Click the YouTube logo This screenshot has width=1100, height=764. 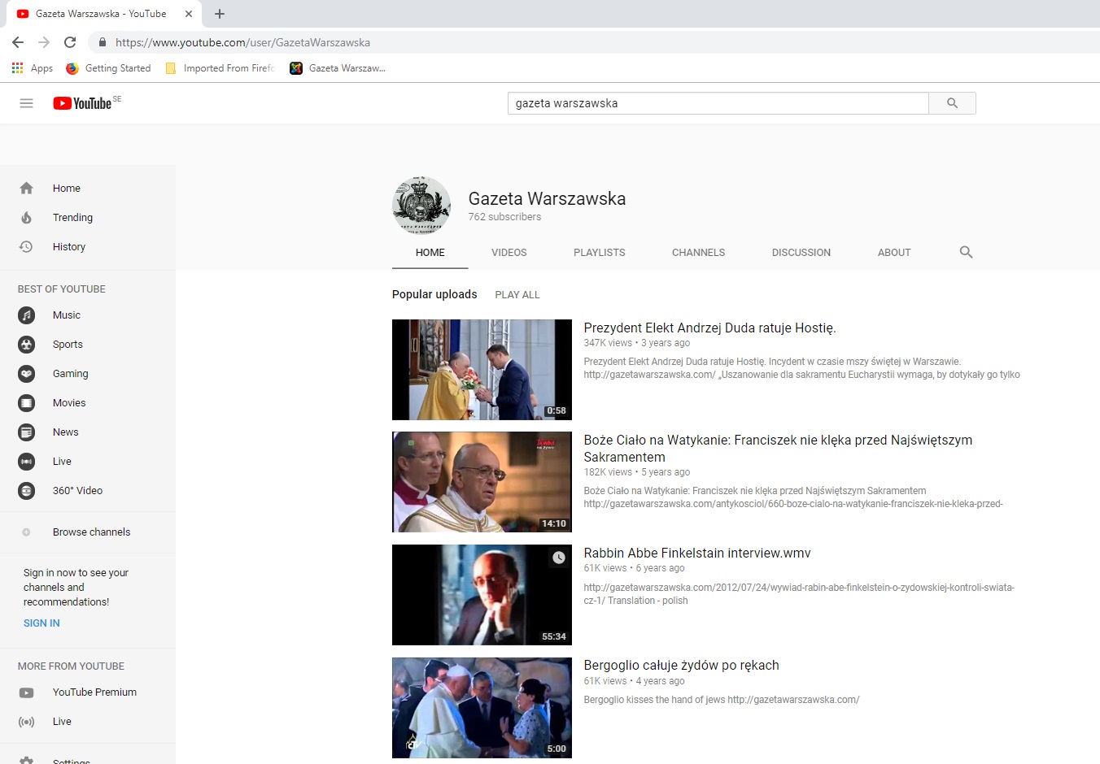82,103
